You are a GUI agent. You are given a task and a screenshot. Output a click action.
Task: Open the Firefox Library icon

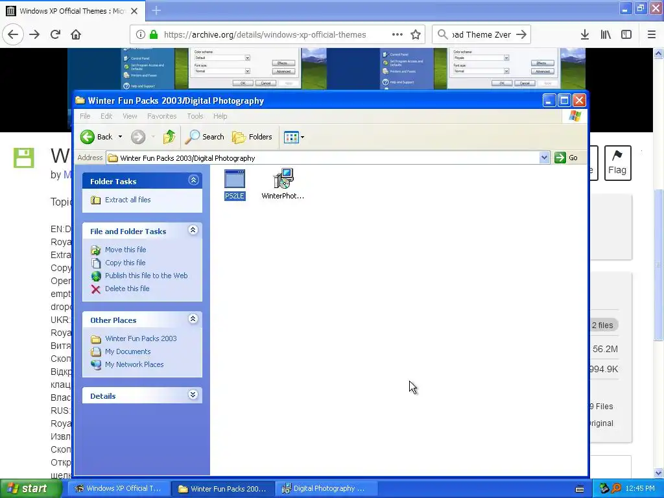pyautogui.click(x=606, y=34)
